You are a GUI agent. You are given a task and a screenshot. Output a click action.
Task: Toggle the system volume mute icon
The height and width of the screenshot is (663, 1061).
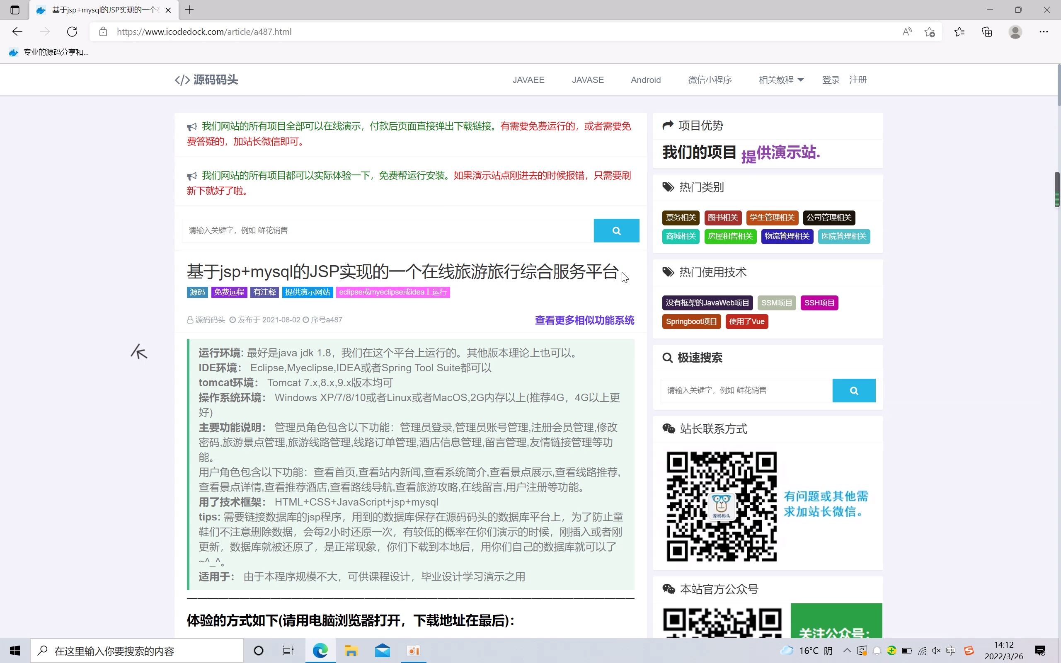(936, 651)
